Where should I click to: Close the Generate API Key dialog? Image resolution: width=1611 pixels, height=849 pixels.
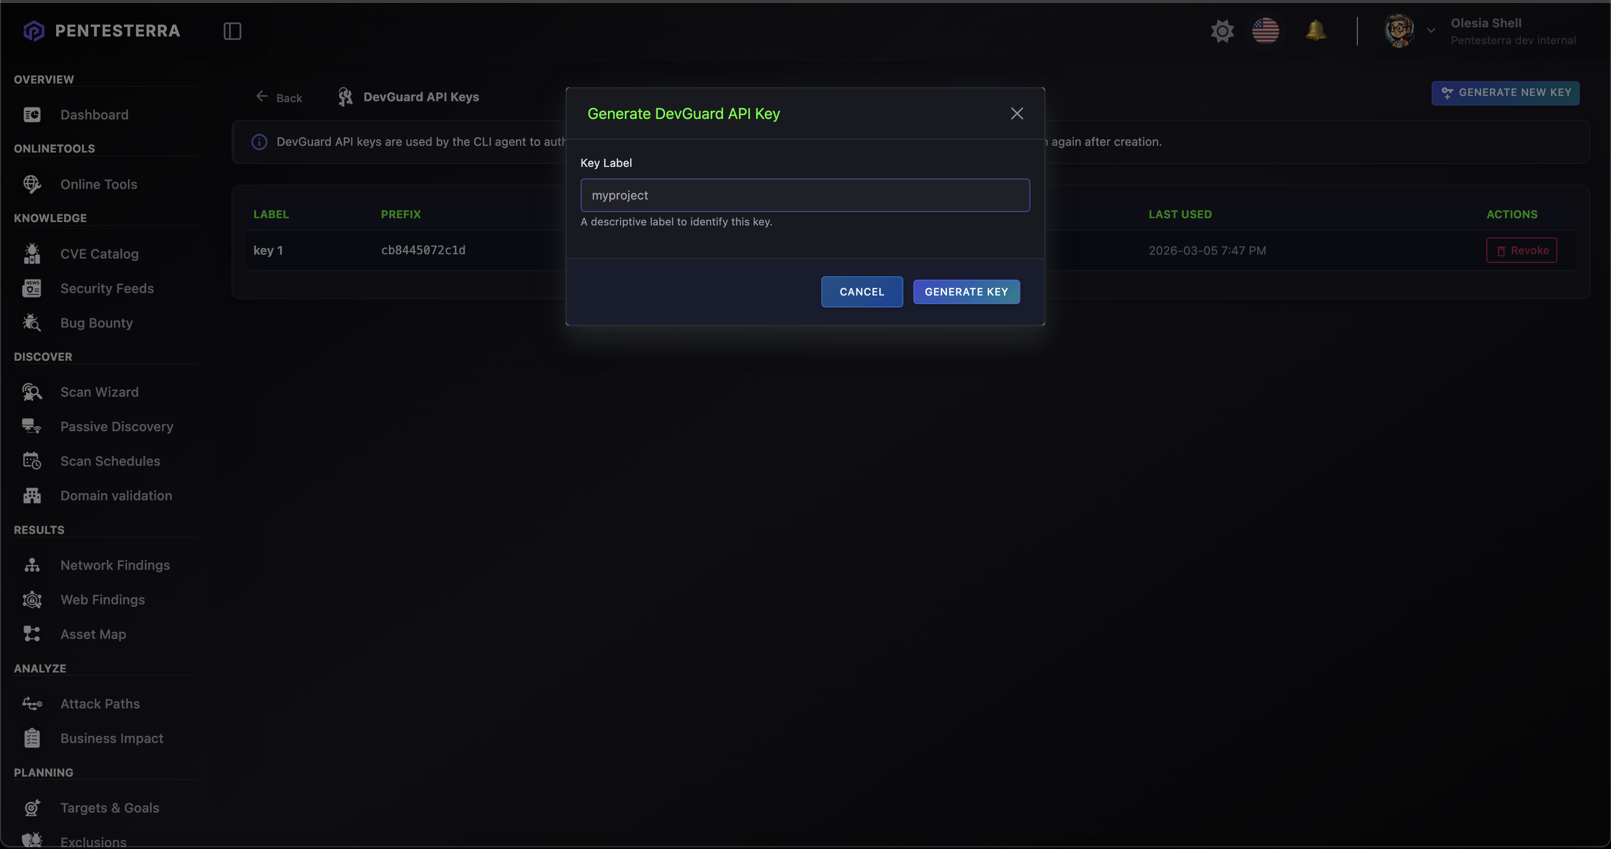(1017, 114)
